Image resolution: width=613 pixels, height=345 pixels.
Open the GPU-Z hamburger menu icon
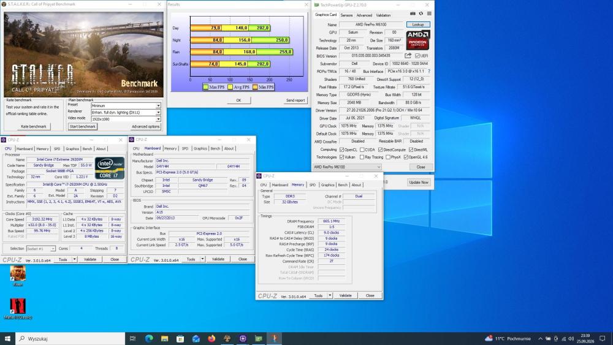[x=429, y=13]
